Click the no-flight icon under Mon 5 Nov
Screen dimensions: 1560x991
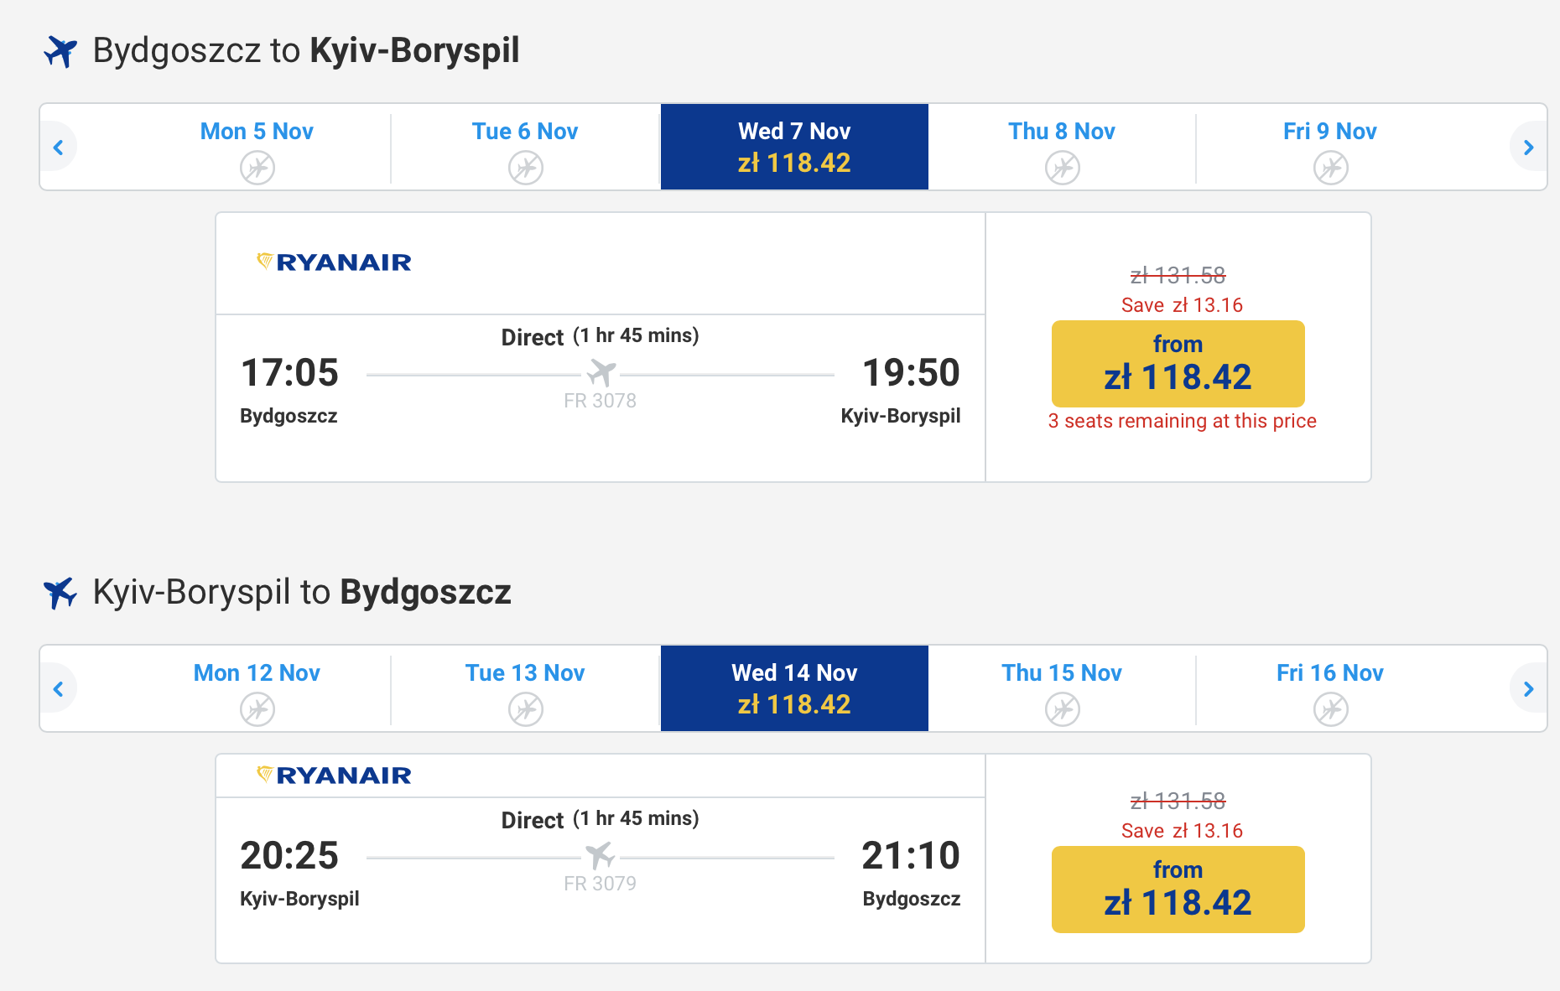[257, 168]
